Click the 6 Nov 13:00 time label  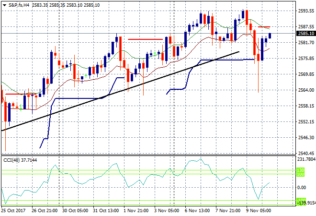pyautogui.click(x=197, y=211)
